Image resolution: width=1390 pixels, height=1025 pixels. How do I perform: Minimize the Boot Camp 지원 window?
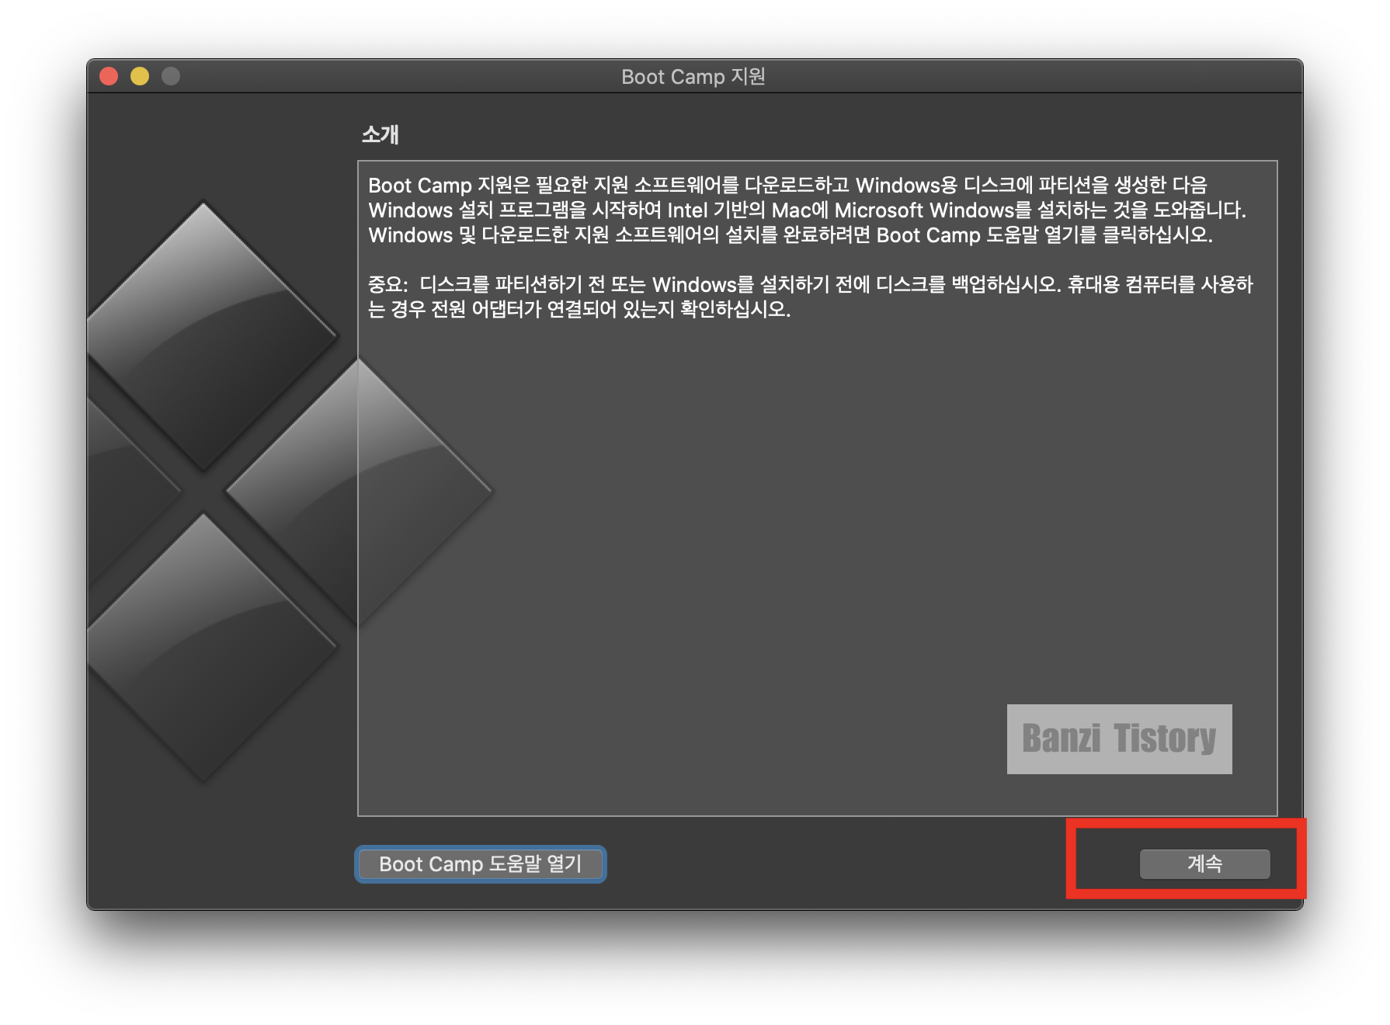coord(140,76)
